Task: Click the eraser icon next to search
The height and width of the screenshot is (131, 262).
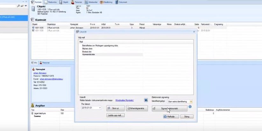Action: [x=22, y=6]
